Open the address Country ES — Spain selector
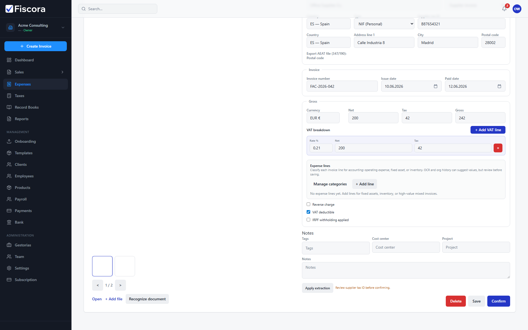This screenshot has height=330, width=528. click(329, 43)
